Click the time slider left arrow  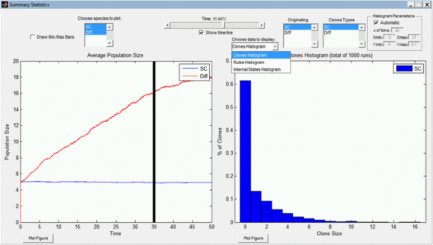click(167, 25)
